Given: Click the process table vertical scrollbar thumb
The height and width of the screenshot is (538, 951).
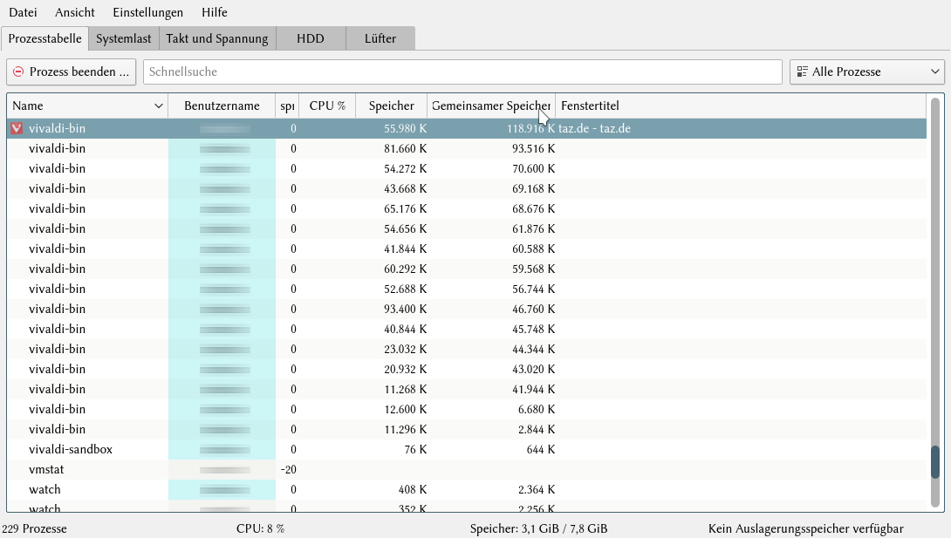Looking at the screenshot, I should click(935, 461).
